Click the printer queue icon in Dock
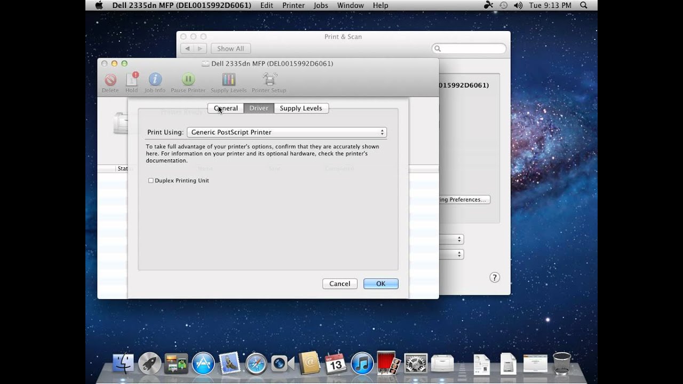Viewport: 683px width, 384px height. (x=442, y=363)
